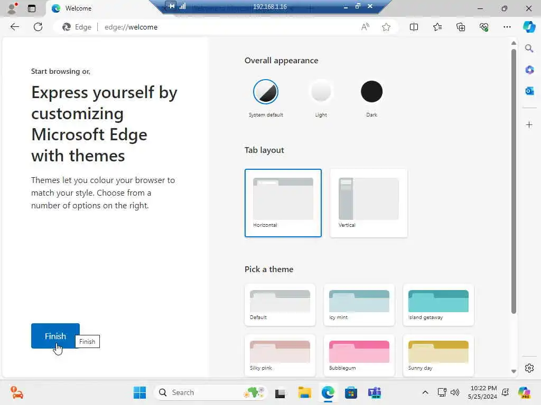This screenshot has height=405, width=541.
Task: Open Microsoft Store from the taskbar
Action: tap(351, 392)
